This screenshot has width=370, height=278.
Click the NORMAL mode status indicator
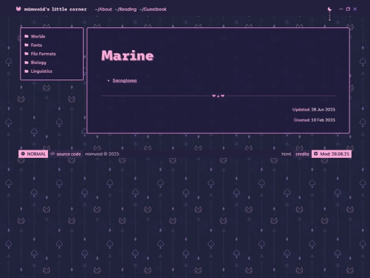coord(34,154)
